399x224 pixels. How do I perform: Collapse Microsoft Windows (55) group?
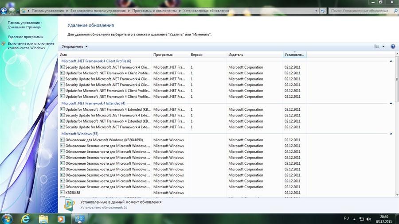pos(391,134)
